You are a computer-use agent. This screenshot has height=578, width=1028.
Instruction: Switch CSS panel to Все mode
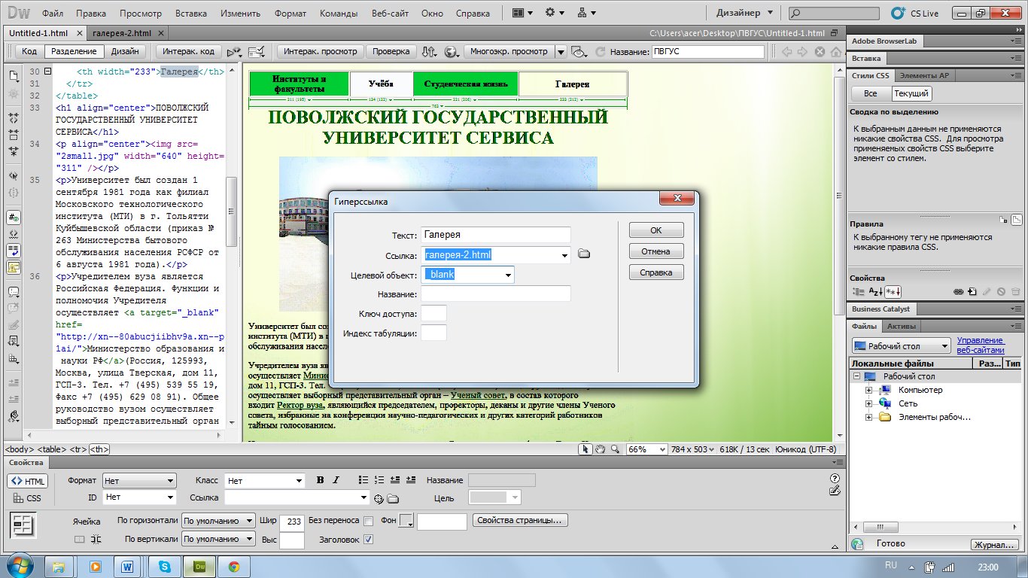871,93
